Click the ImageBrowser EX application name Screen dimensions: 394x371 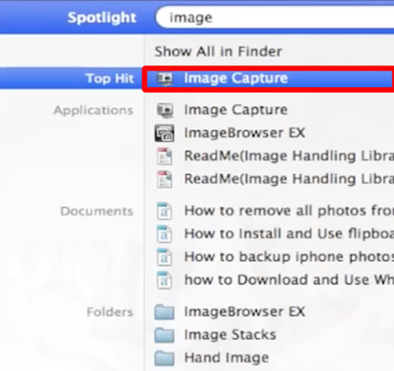click(244, 133)
